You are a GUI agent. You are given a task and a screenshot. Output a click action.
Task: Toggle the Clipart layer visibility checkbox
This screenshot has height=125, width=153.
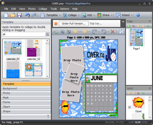click(x=129, y=107)
